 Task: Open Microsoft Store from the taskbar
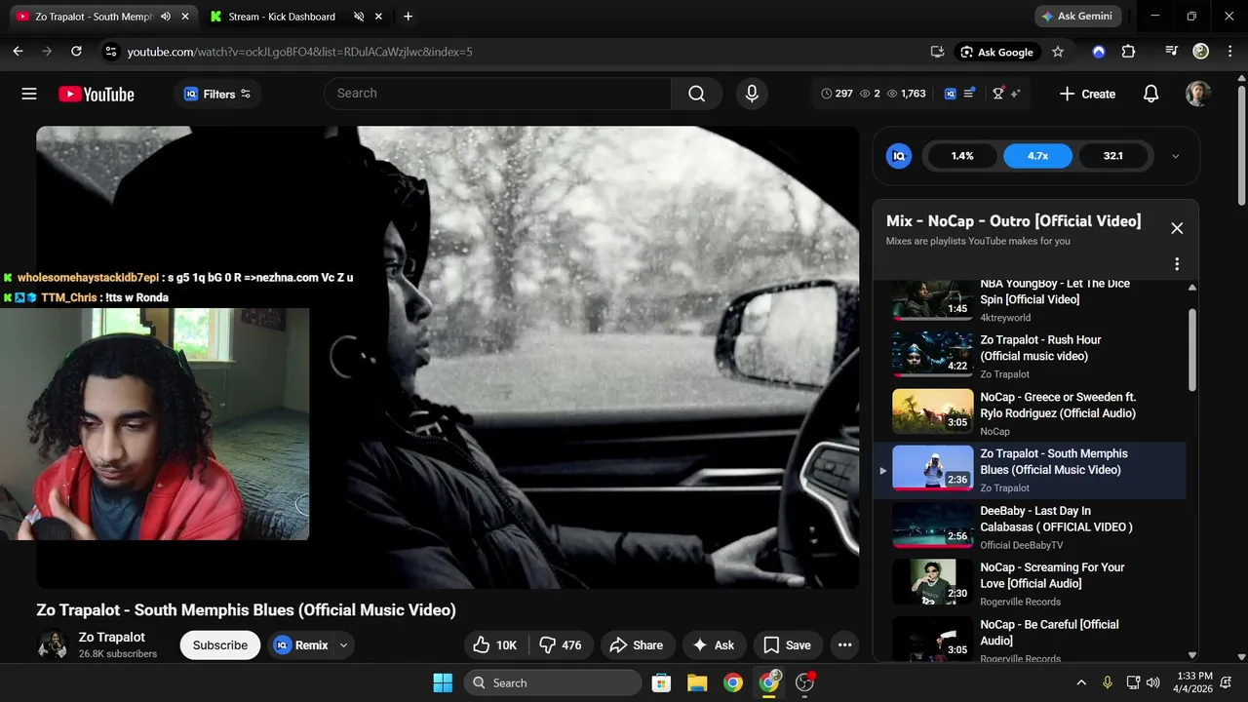tap(661, 682)
